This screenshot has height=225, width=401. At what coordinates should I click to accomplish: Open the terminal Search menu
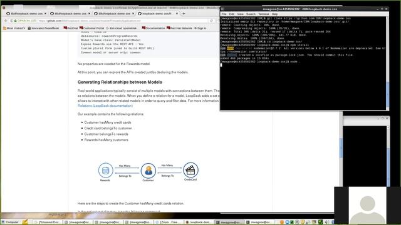[x=251, y=14]
